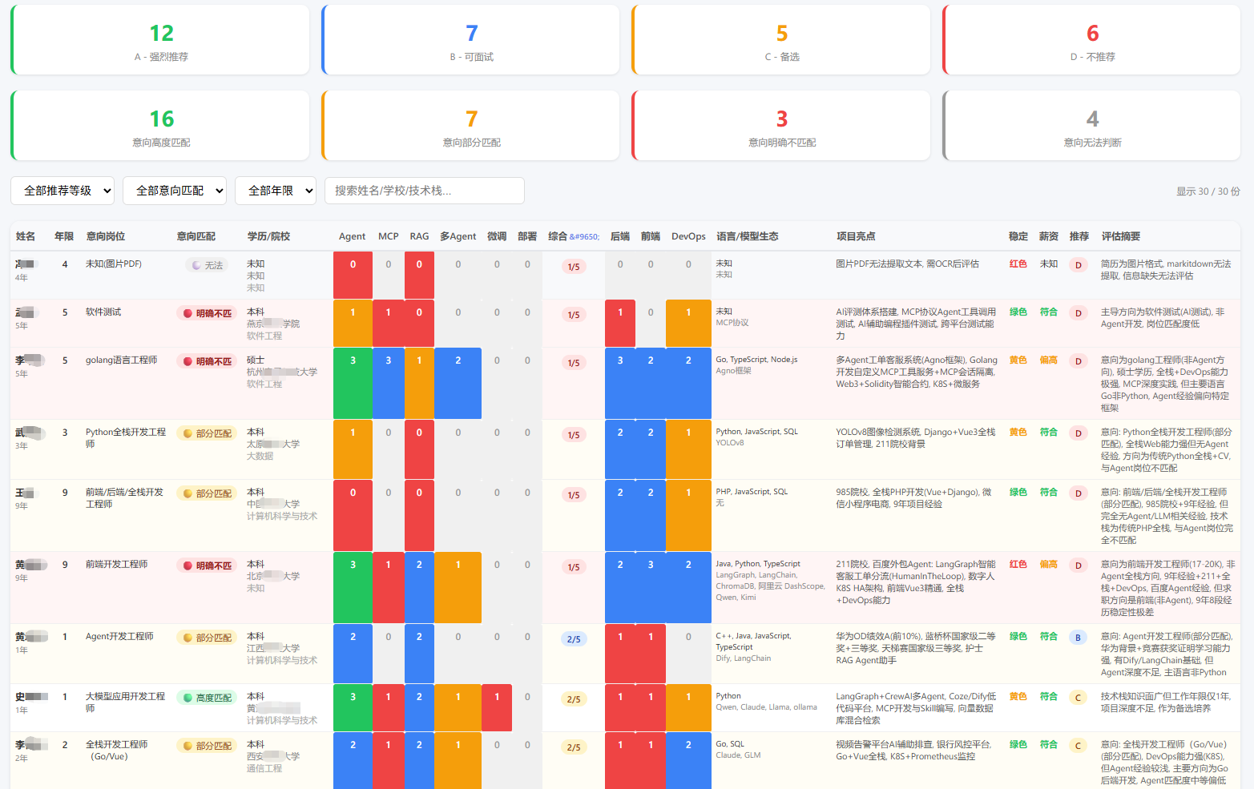Click the 部分匹配 badge in Agent开发工程师 row
1254x789 pixels.
[x=208, y=638]
